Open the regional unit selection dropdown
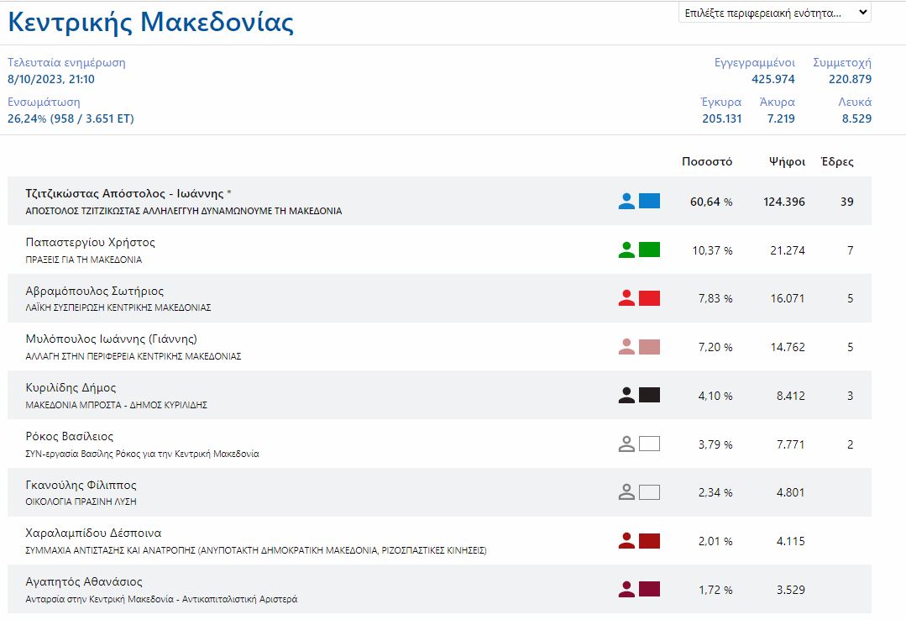The image size is (906, 620). tap(774, 13)
